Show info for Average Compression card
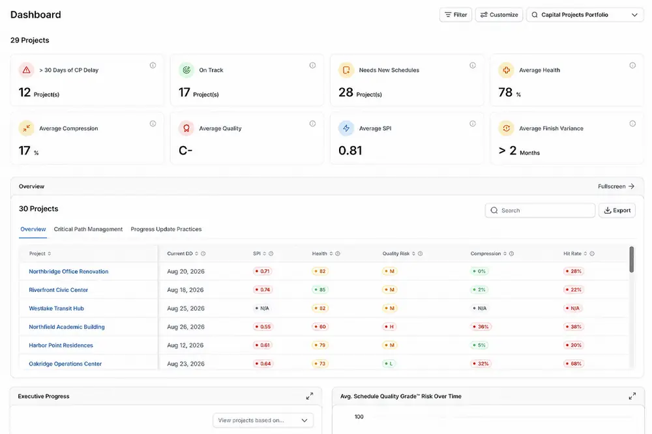 click(x=153, y=123)
